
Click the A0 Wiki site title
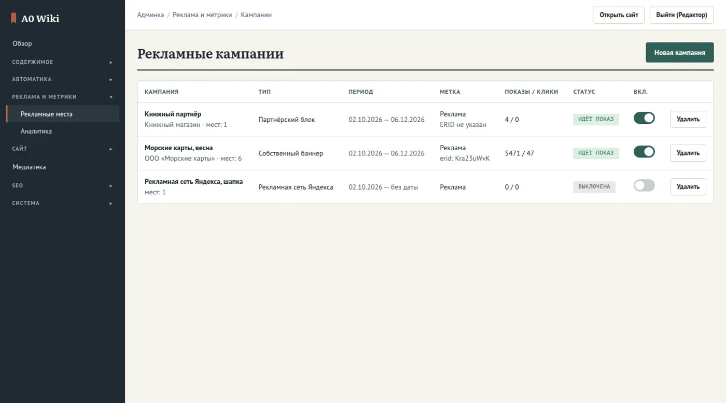40,19
